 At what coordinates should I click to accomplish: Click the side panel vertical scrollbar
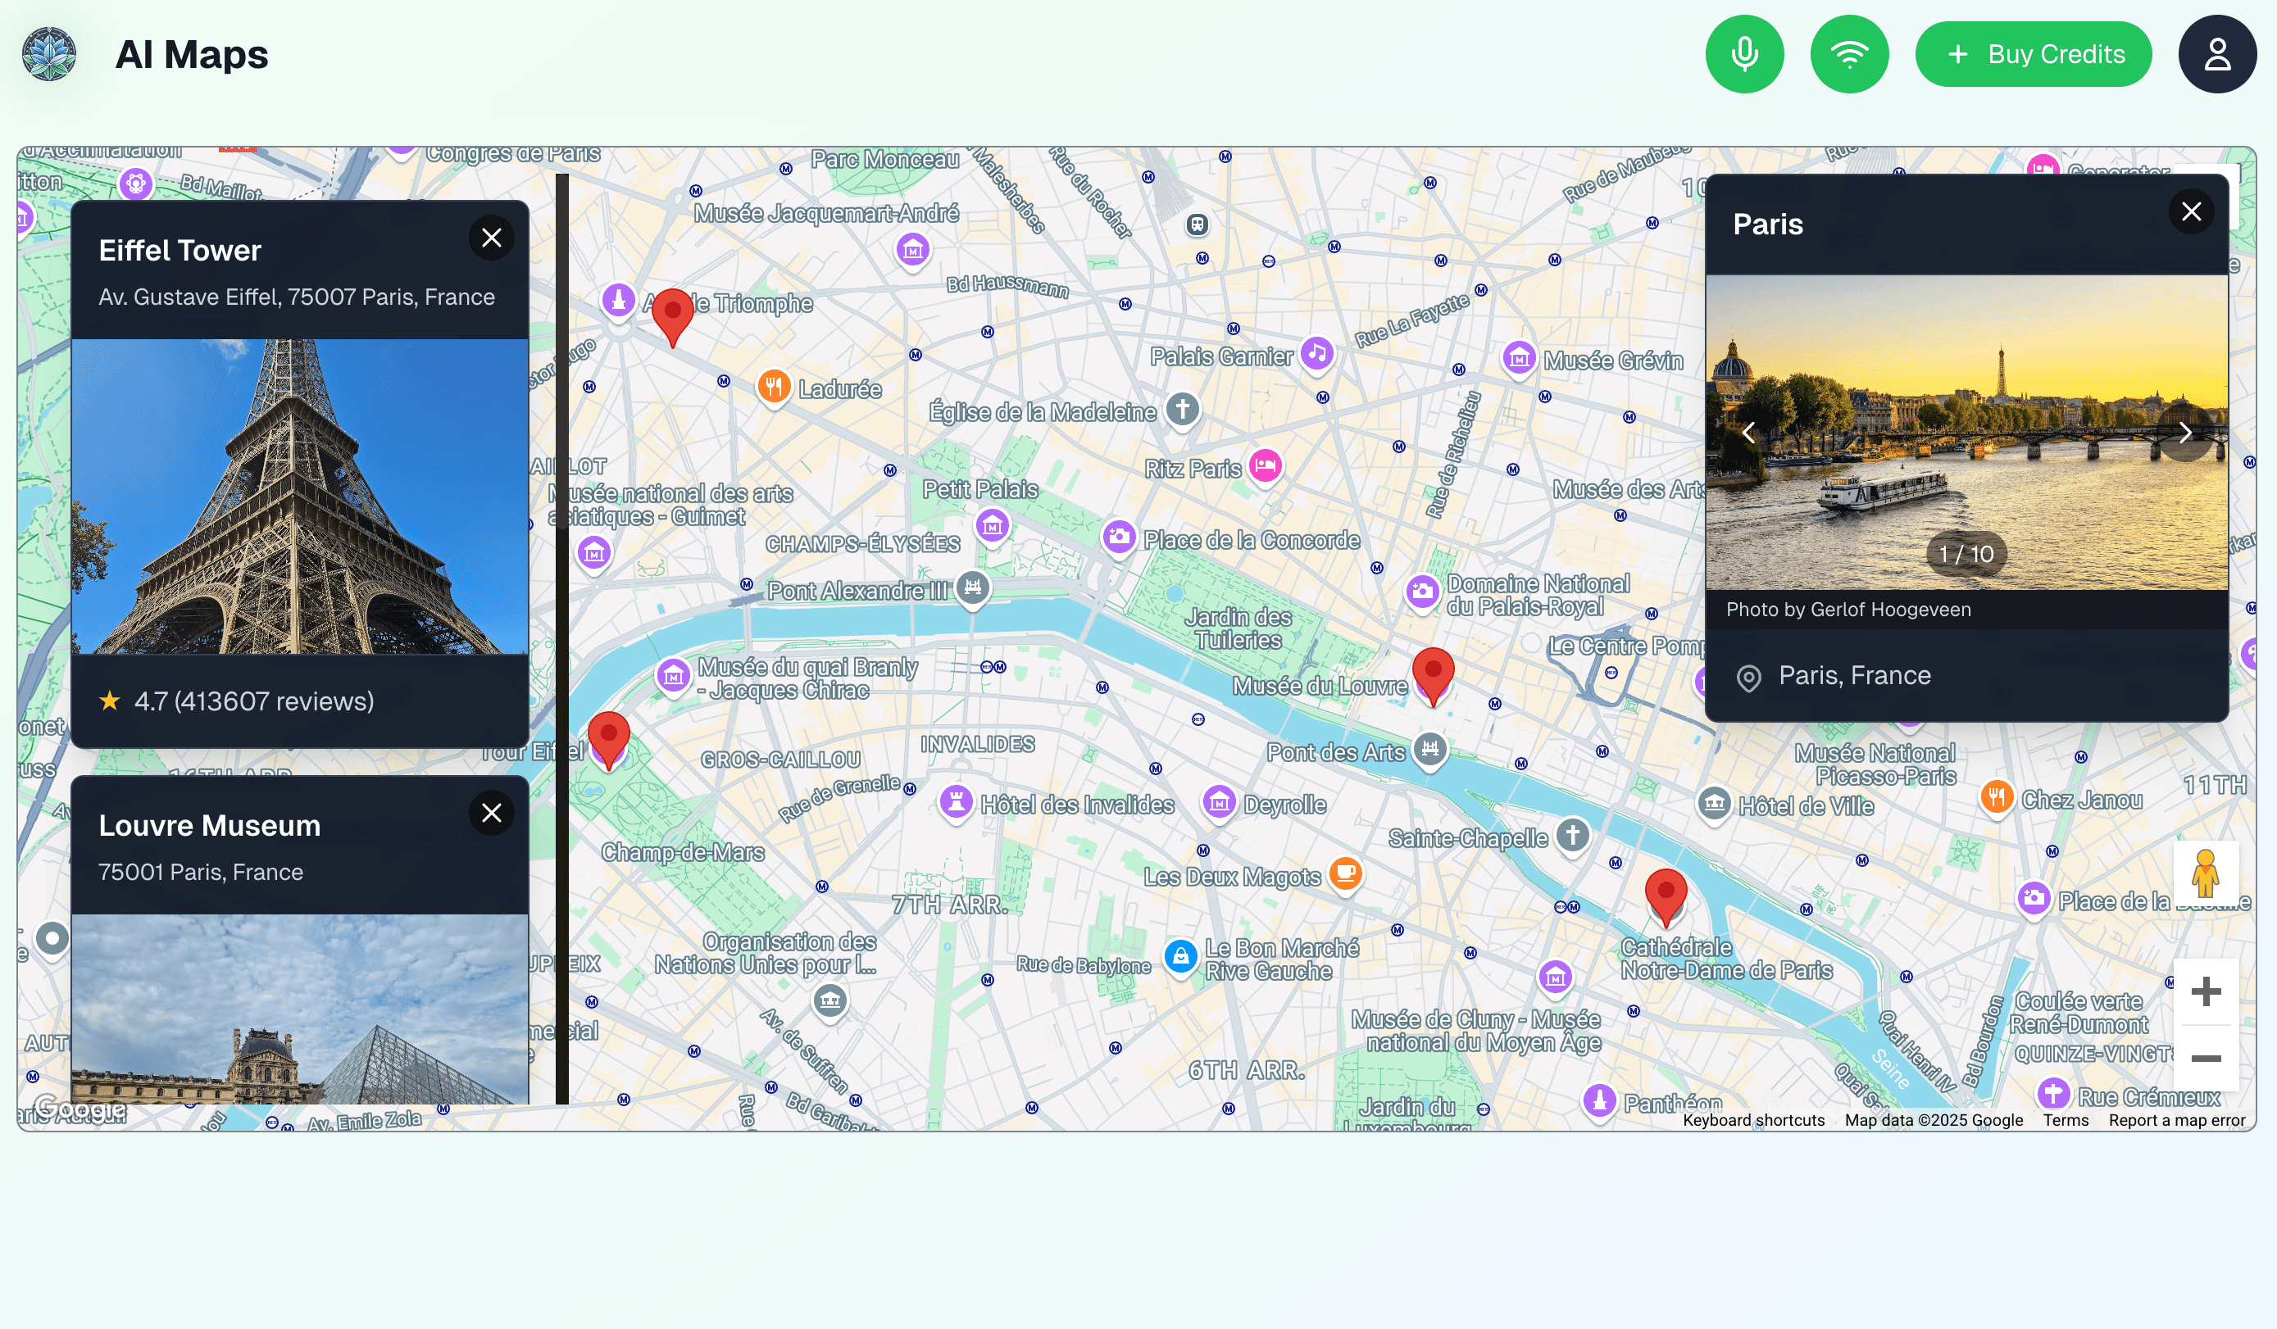[562, 637]
